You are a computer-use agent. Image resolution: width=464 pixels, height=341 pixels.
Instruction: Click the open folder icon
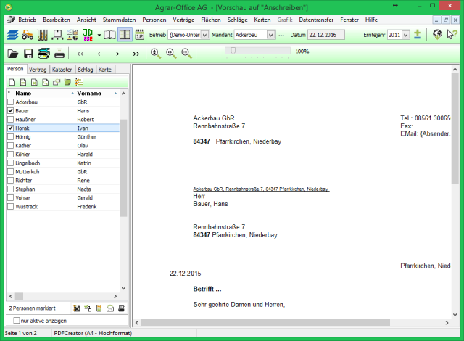click(13, 54)
